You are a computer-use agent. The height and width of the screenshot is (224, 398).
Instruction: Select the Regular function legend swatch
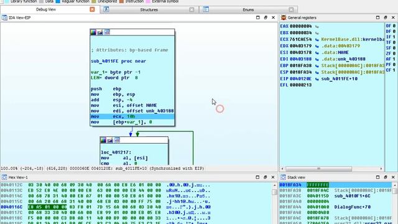pyautogui.click(x=58, y=1)
